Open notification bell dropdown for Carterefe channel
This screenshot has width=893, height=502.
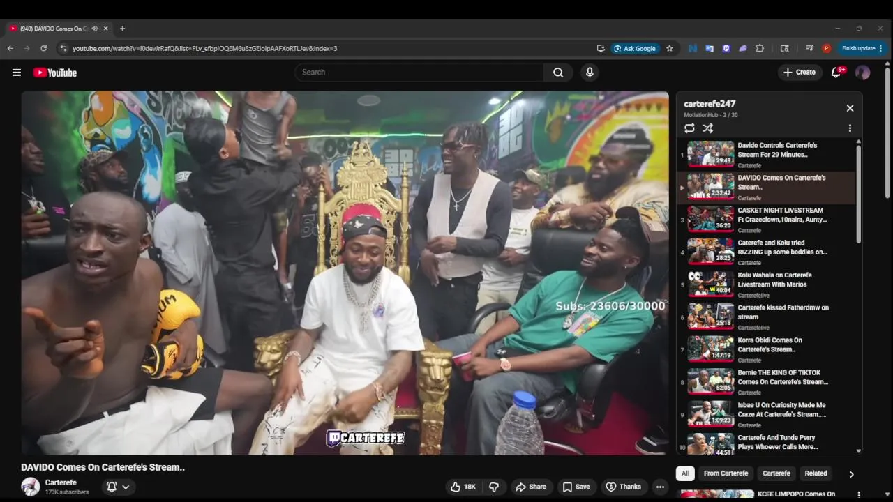(x=117, y=487)
